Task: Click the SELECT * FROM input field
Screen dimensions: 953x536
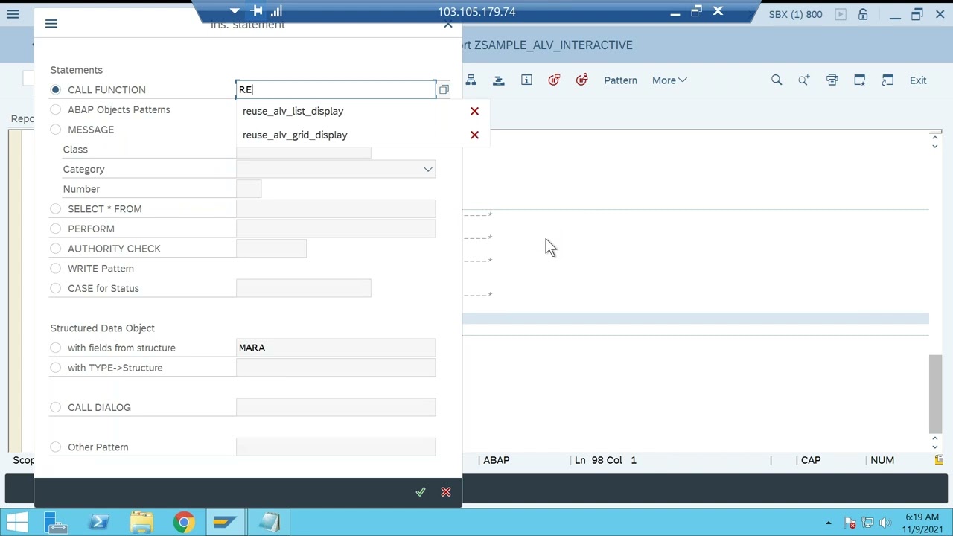Action: 336,209
